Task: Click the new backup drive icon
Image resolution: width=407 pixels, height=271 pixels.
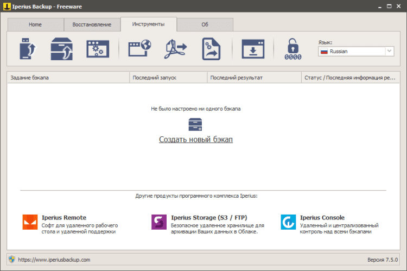Action: click(x=195, y=124)
